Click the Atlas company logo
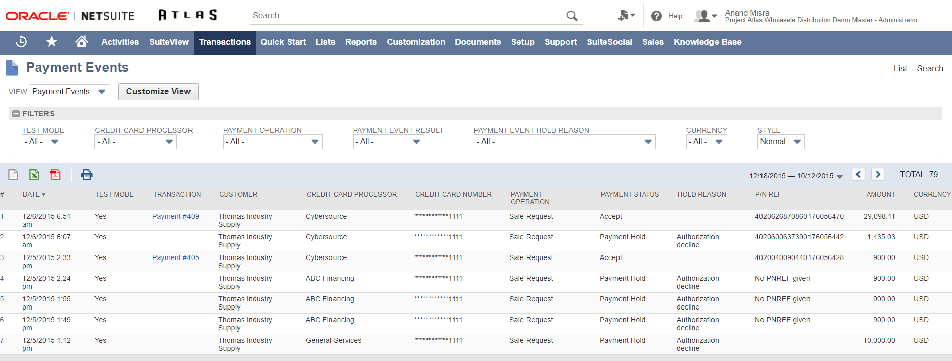 click(188, 15)
